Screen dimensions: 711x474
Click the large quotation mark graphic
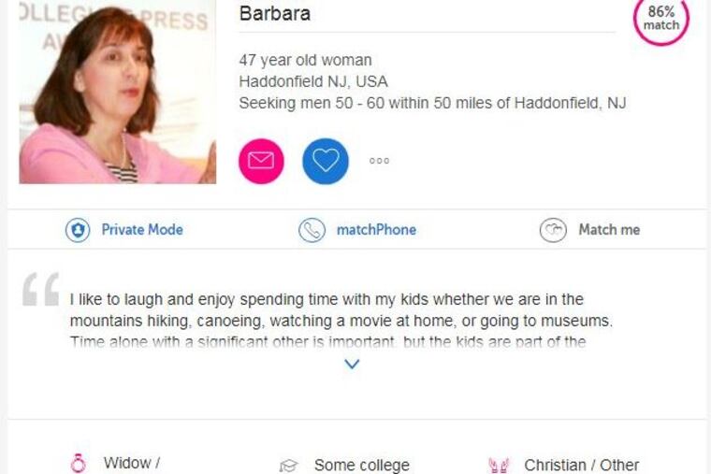(x=41, y=289)
